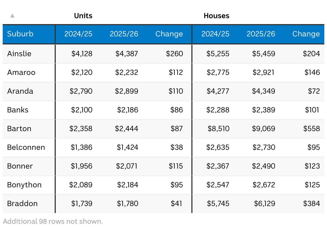Sort by Houses Change column header
The height and width of the screenshot is (228, 327).
pyautogui.click(x=306, y=34)
